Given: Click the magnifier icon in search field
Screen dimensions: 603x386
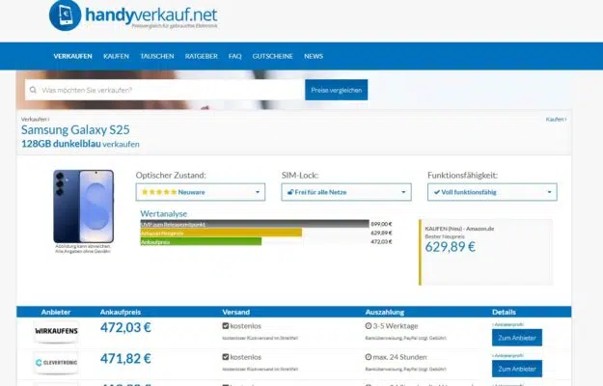Looking at the screenshot, I should [33, 90].
